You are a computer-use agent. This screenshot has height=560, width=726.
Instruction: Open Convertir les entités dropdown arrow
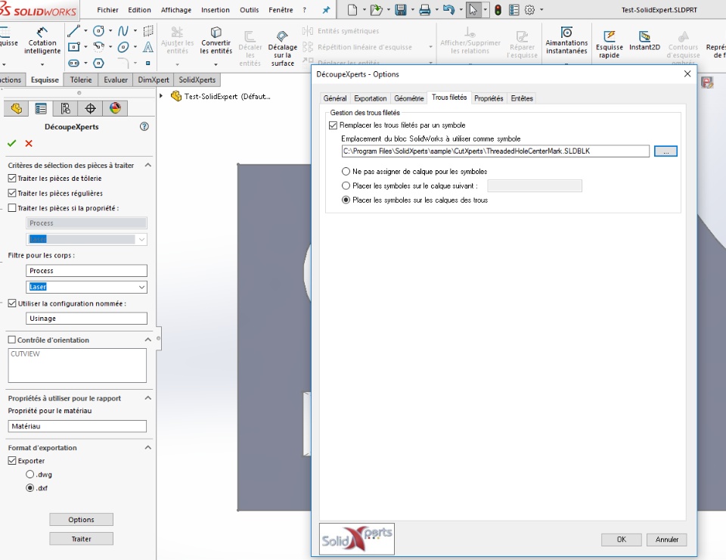click(216, 64)
